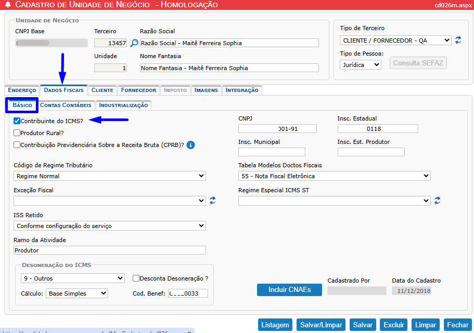
Task: Open Código de Regime Tributário dropdown
Action: [x=110, y=176]
